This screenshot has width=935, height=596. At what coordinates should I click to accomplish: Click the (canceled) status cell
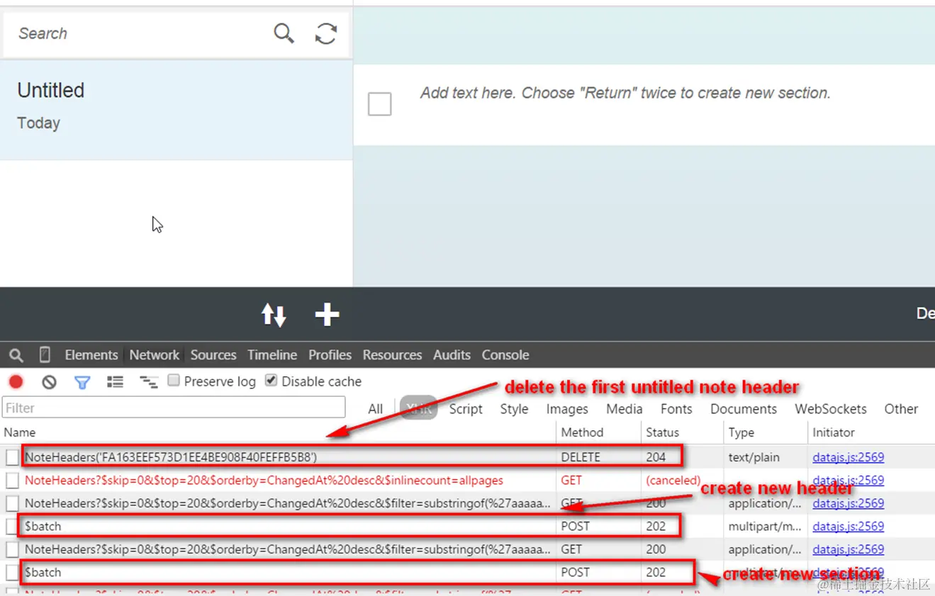[x=673, y=480]
